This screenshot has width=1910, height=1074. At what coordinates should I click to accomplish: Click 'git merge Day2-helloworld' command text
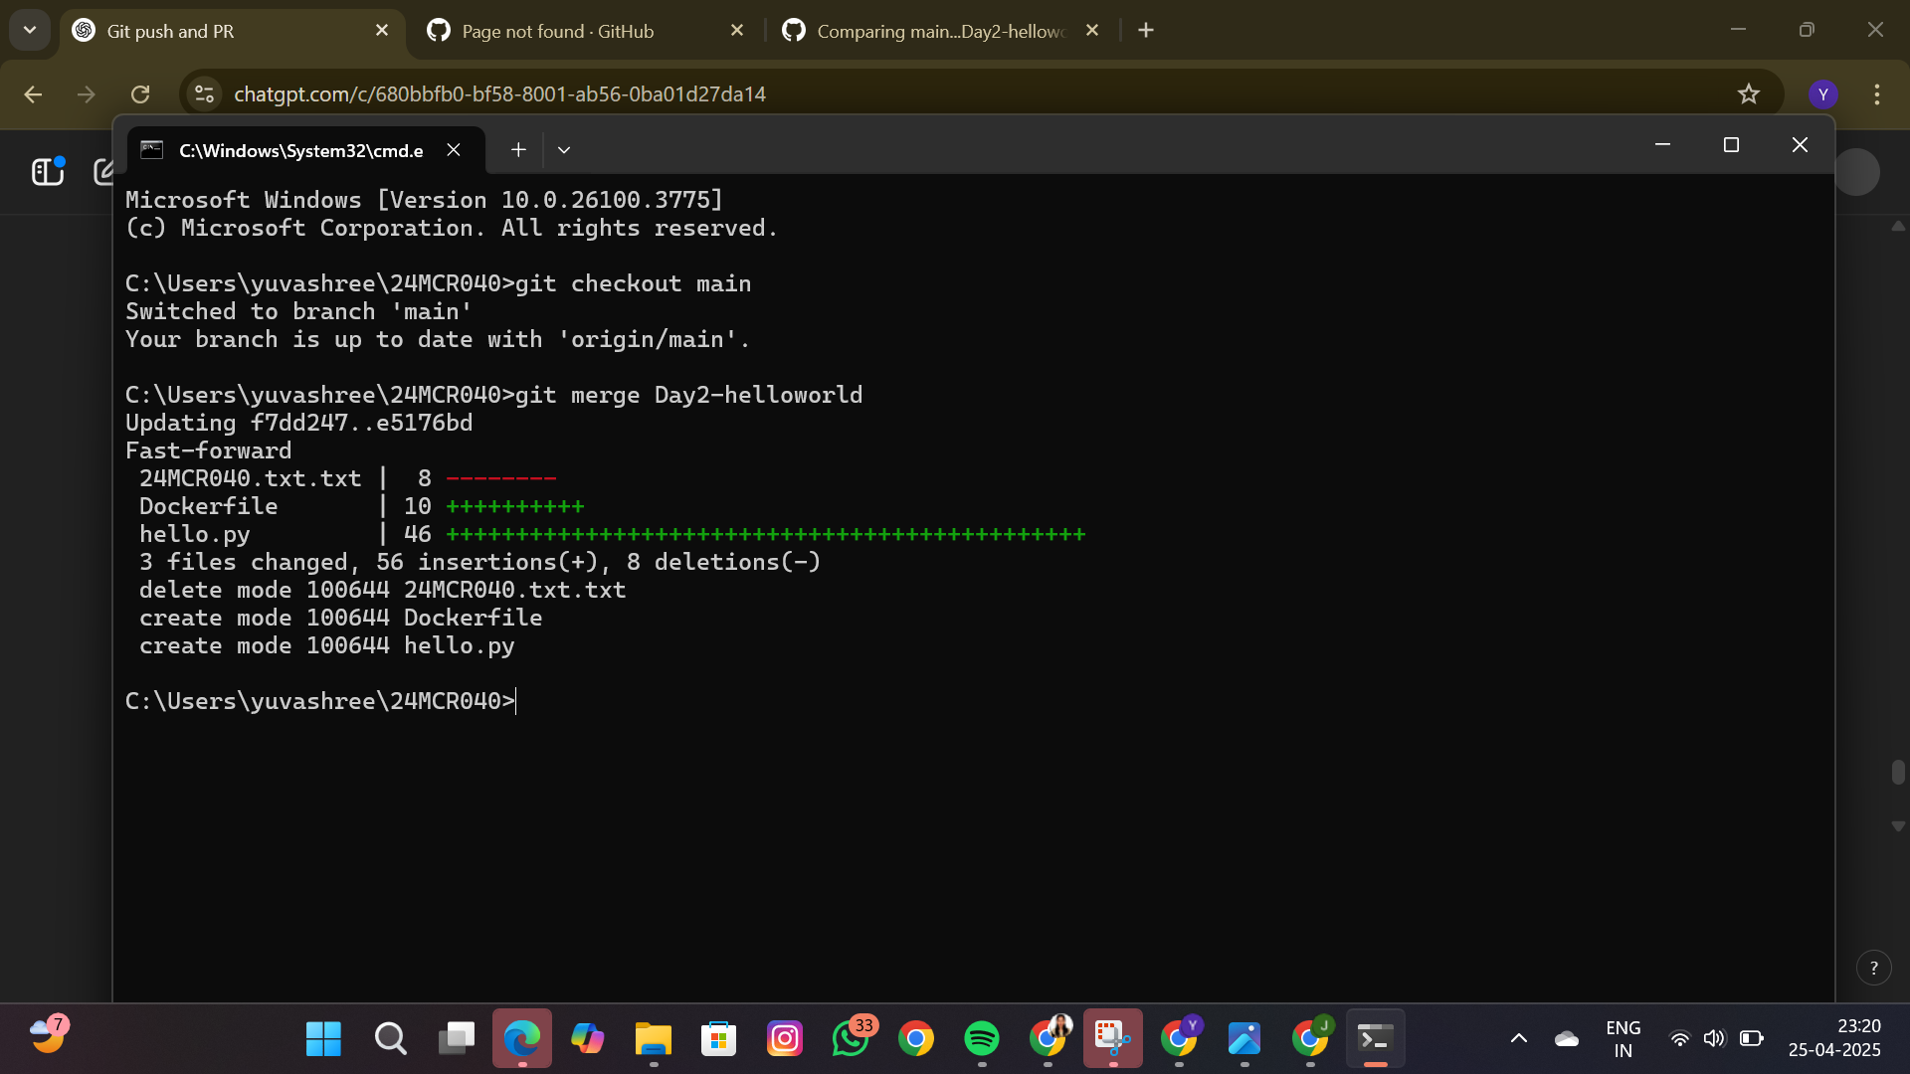point(688,395)
